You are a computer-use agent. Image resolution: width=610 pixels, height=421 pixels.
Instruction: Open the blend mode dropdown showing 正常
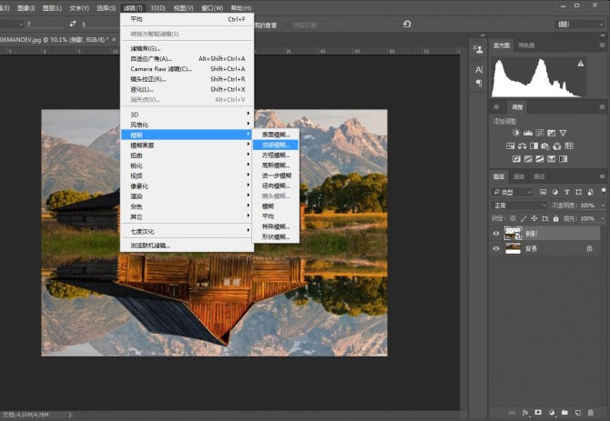[x=520, y=205]
